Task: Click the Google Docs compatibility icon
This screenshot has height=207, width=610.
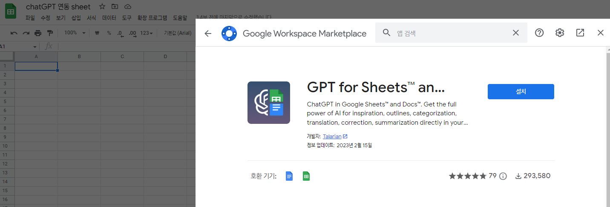Action: [x=289, y=176]
